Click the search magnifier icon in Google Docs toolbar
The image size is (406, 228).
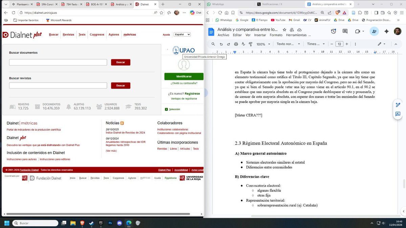(x=213, y=44)
